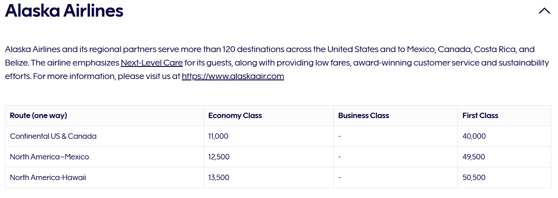Select the 40,000 first class cell
Screen dimensions: 558x198
coord(504,136)
